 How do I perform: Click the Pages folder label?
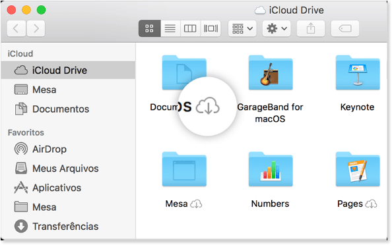[x=350, y=204]
